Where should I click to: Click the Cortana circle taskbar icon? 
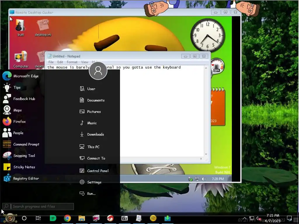[x=24, y=218]
